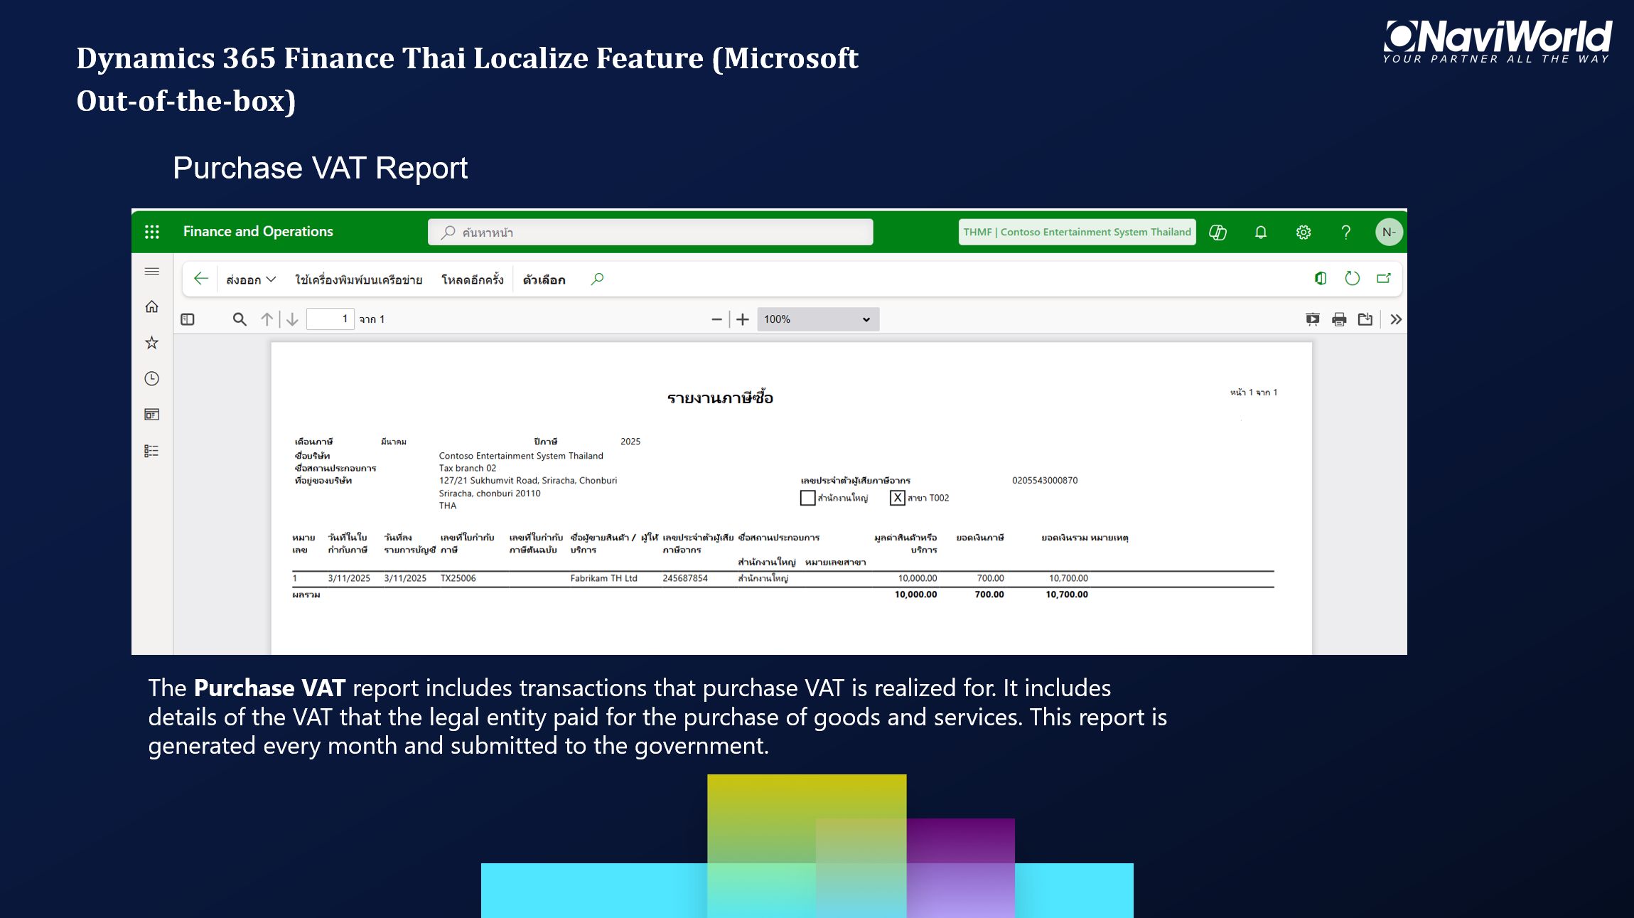Check the สำนักงานใหญ่ head office checkbox
The image size is (1634, 918).
pyautogui.click(x=807, y=498)
